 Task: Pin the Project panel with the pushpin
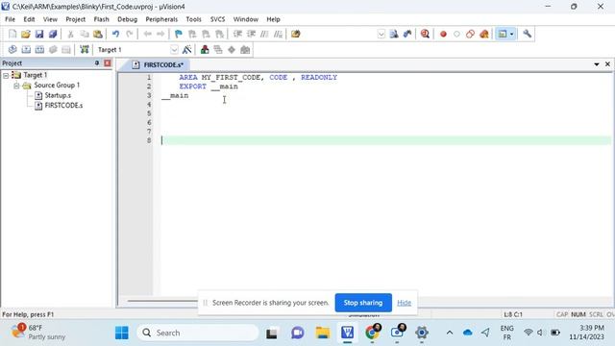click(97, 63)
